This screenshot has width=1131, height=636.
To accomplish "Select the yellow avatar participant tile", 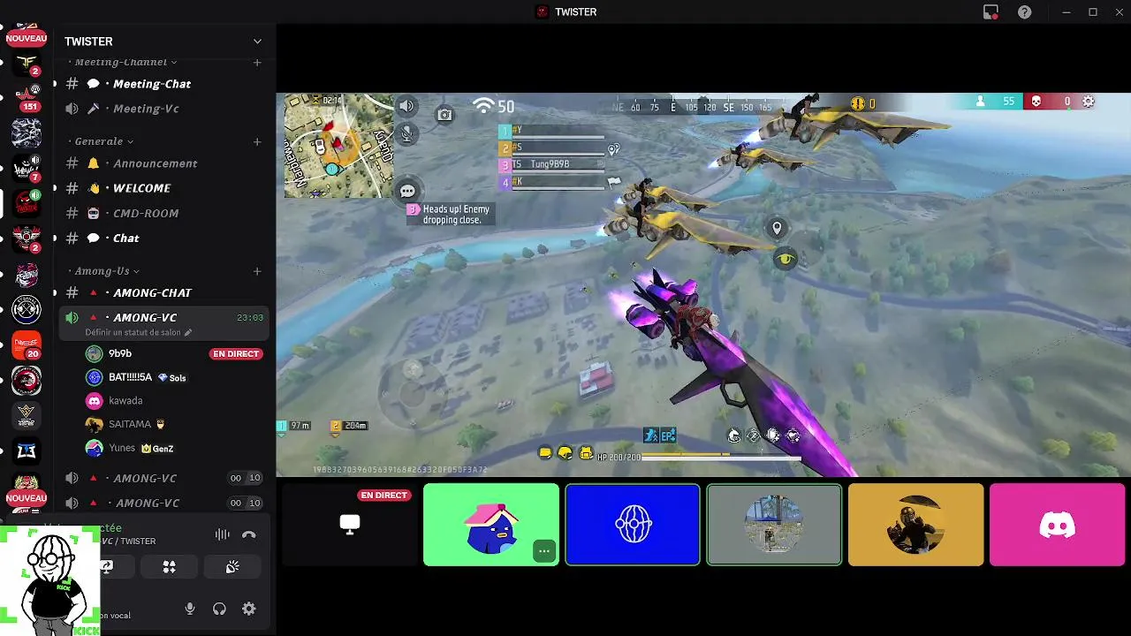I will tap(915, 525).
